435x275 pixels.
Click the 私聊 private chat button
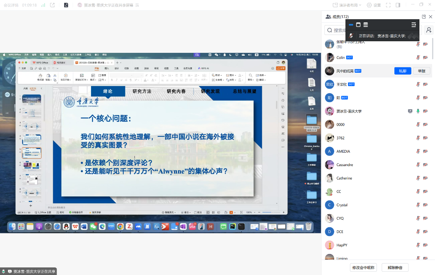pos(402,71)
